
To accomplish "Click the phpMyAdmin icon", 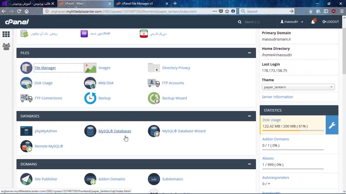I will (x=26, y=131).
